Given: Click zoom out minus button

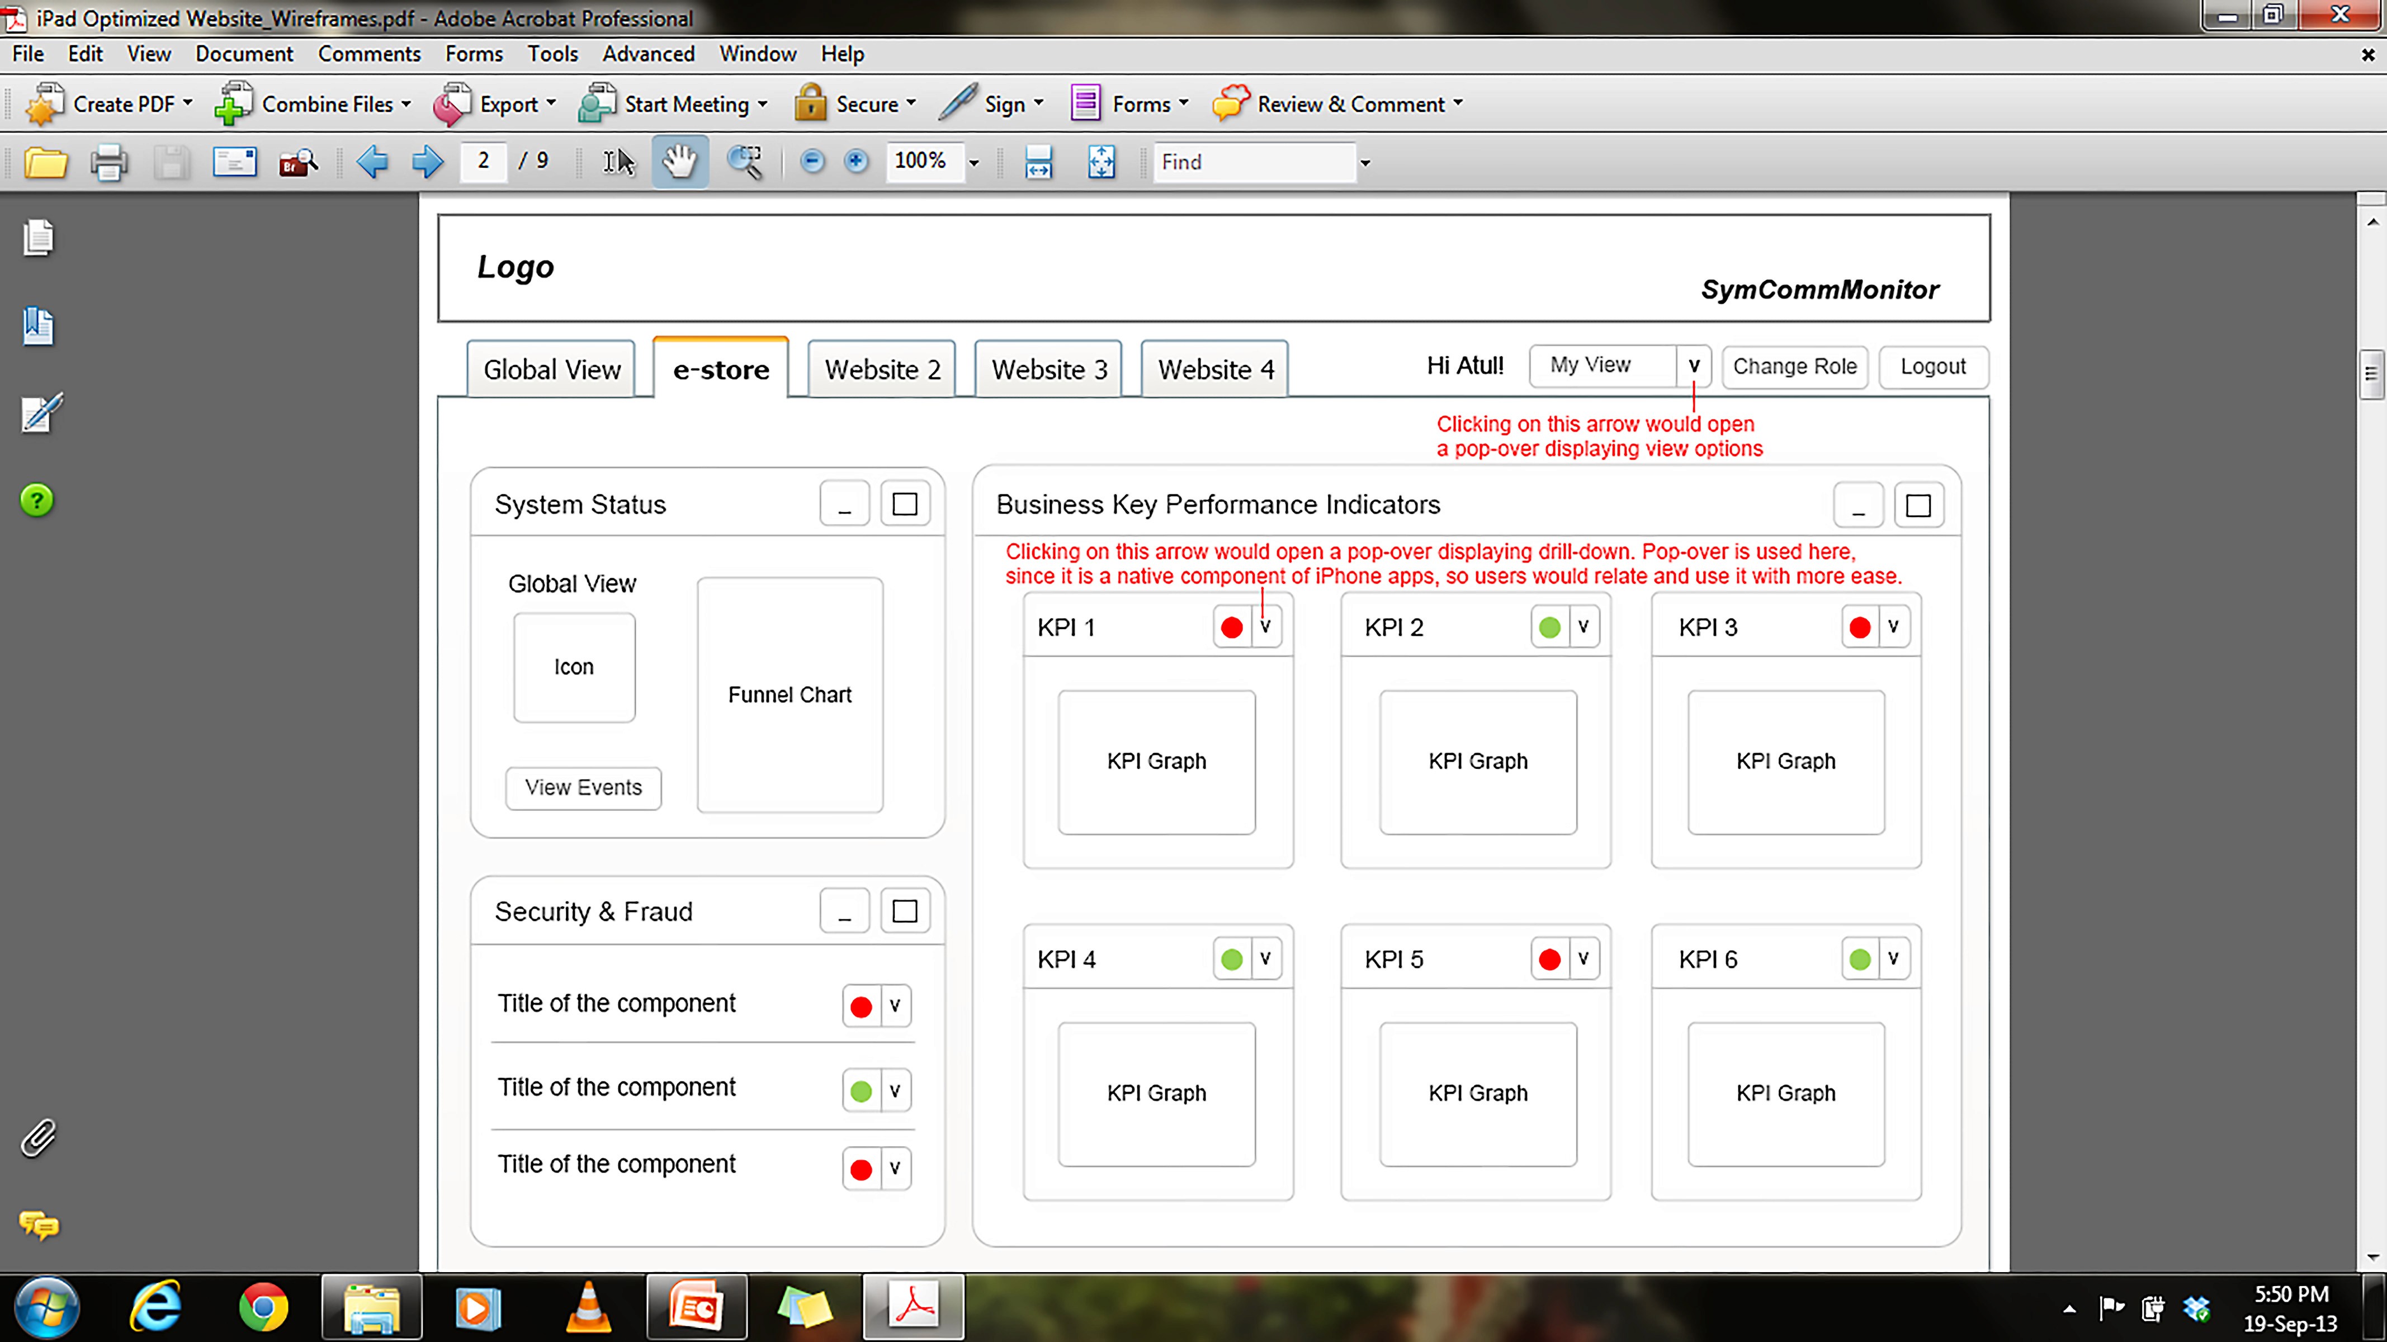Looking at the screenshot, I should 812,162.
